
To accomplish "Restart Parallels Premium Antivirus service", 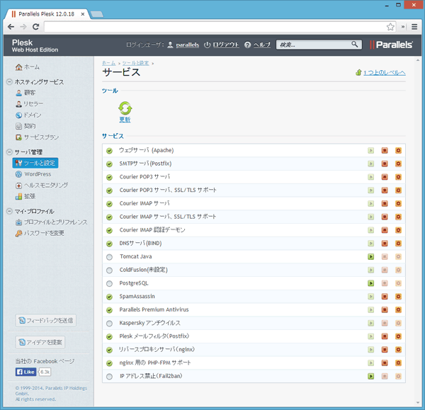I will pyautogui.click(x=398, y=309).
